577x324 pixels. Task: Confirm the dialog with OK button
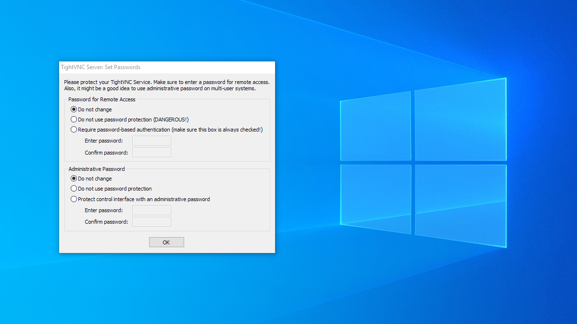[166, 242]
